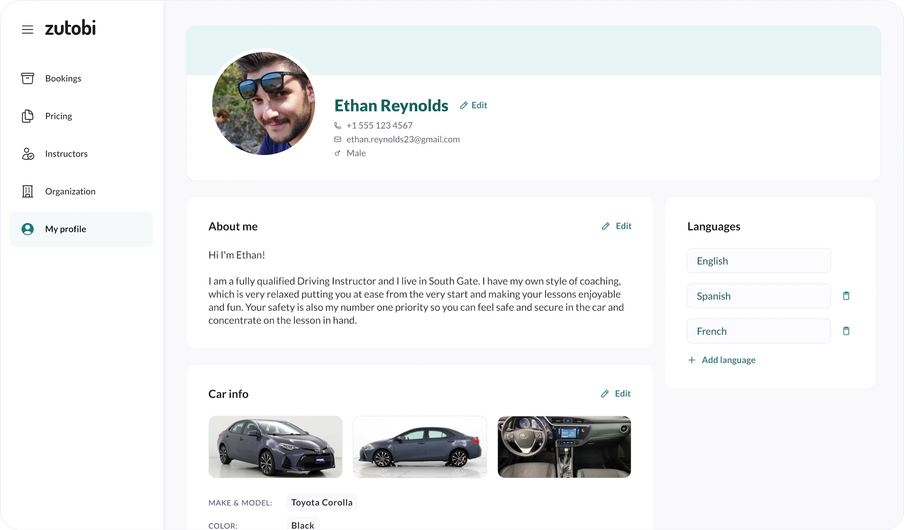This screenshot has width=904, height=530.
Task: Go to the Organization page
Action: coord(70,192)
